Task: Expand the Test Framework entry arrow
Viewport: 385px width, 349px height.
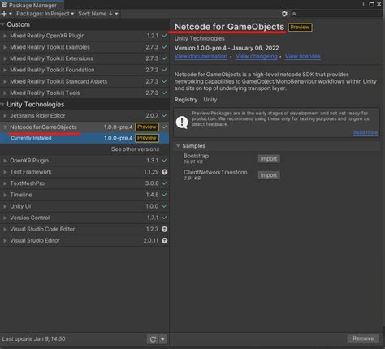Action: coord(5,172)
